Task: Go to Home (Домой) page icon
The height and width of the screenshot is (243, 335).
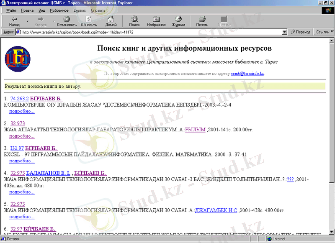Action: (x=111, y=19)
